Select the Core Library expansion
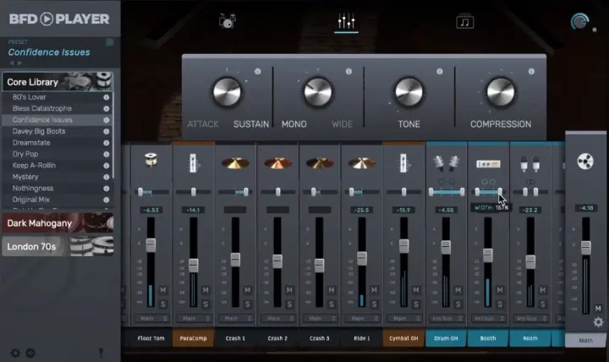This screenshot has height=362, width=609. coord(58,82)
